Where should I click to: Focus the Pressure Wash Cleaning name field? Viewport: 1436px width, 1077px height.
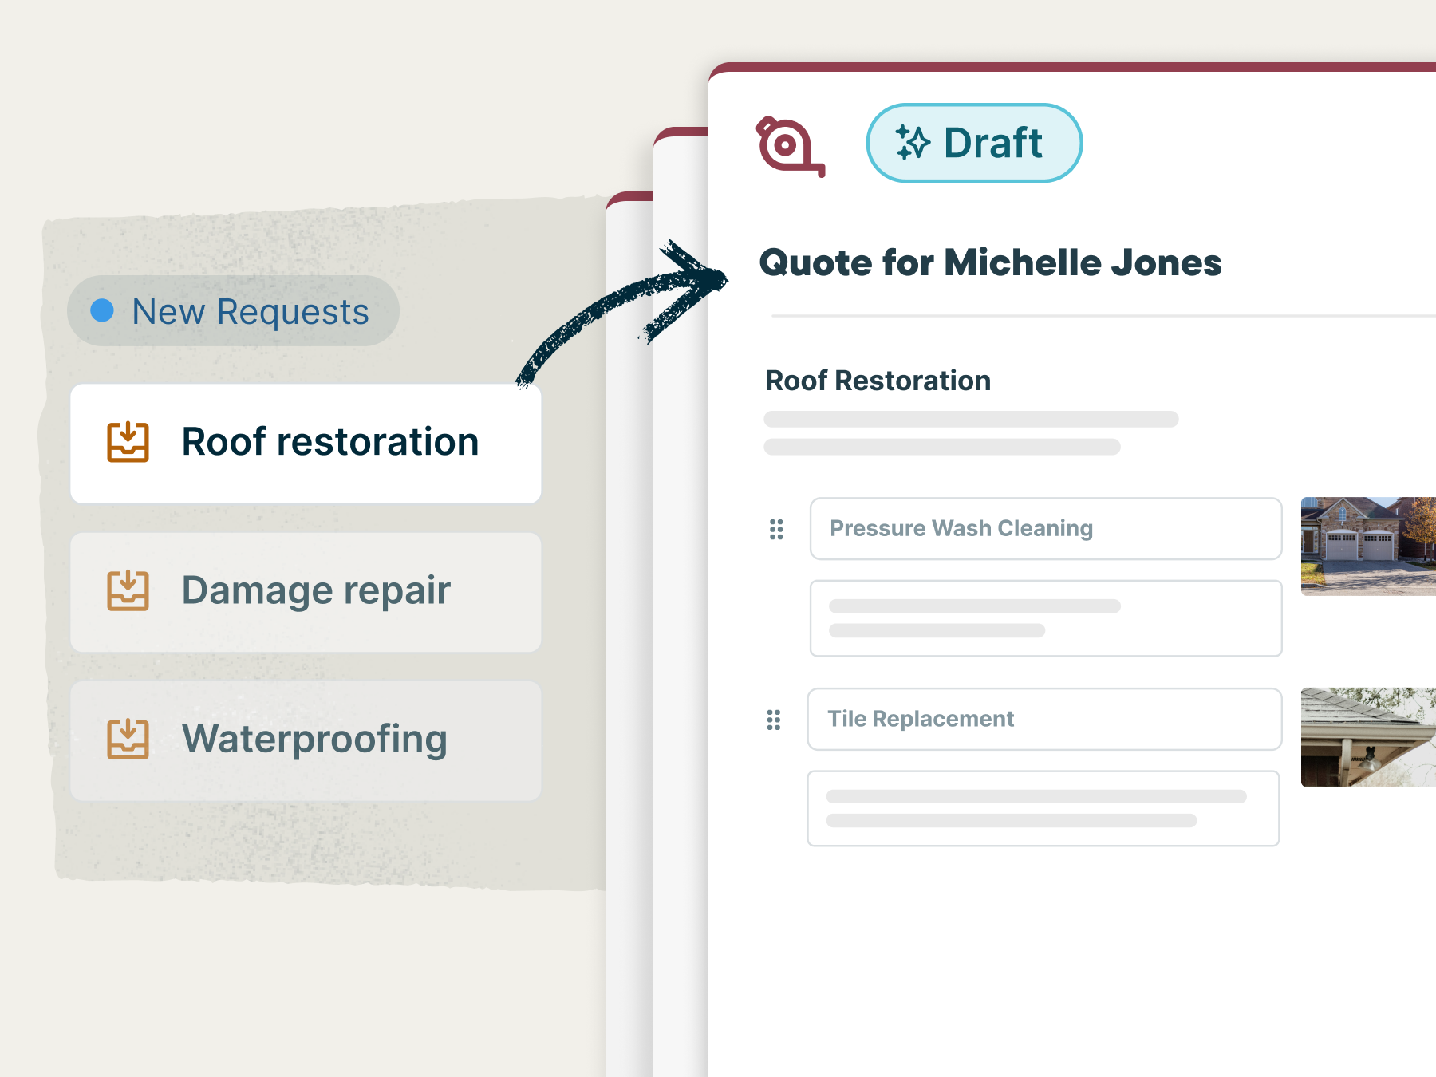pyautogui.click(x=1045, y=528)
